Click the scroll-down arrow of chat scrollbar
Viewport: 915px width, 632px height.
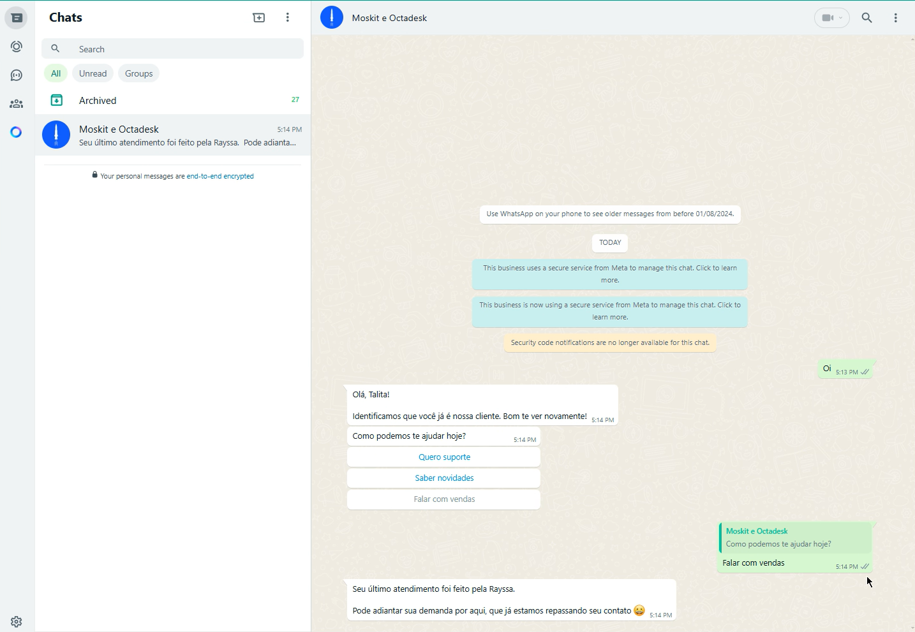pyautogui.click(x=912, y=628)
